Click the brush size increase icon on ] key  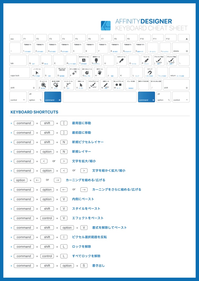[172, 60]
